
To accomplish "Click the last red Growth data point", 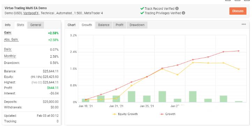I will 239,51.
